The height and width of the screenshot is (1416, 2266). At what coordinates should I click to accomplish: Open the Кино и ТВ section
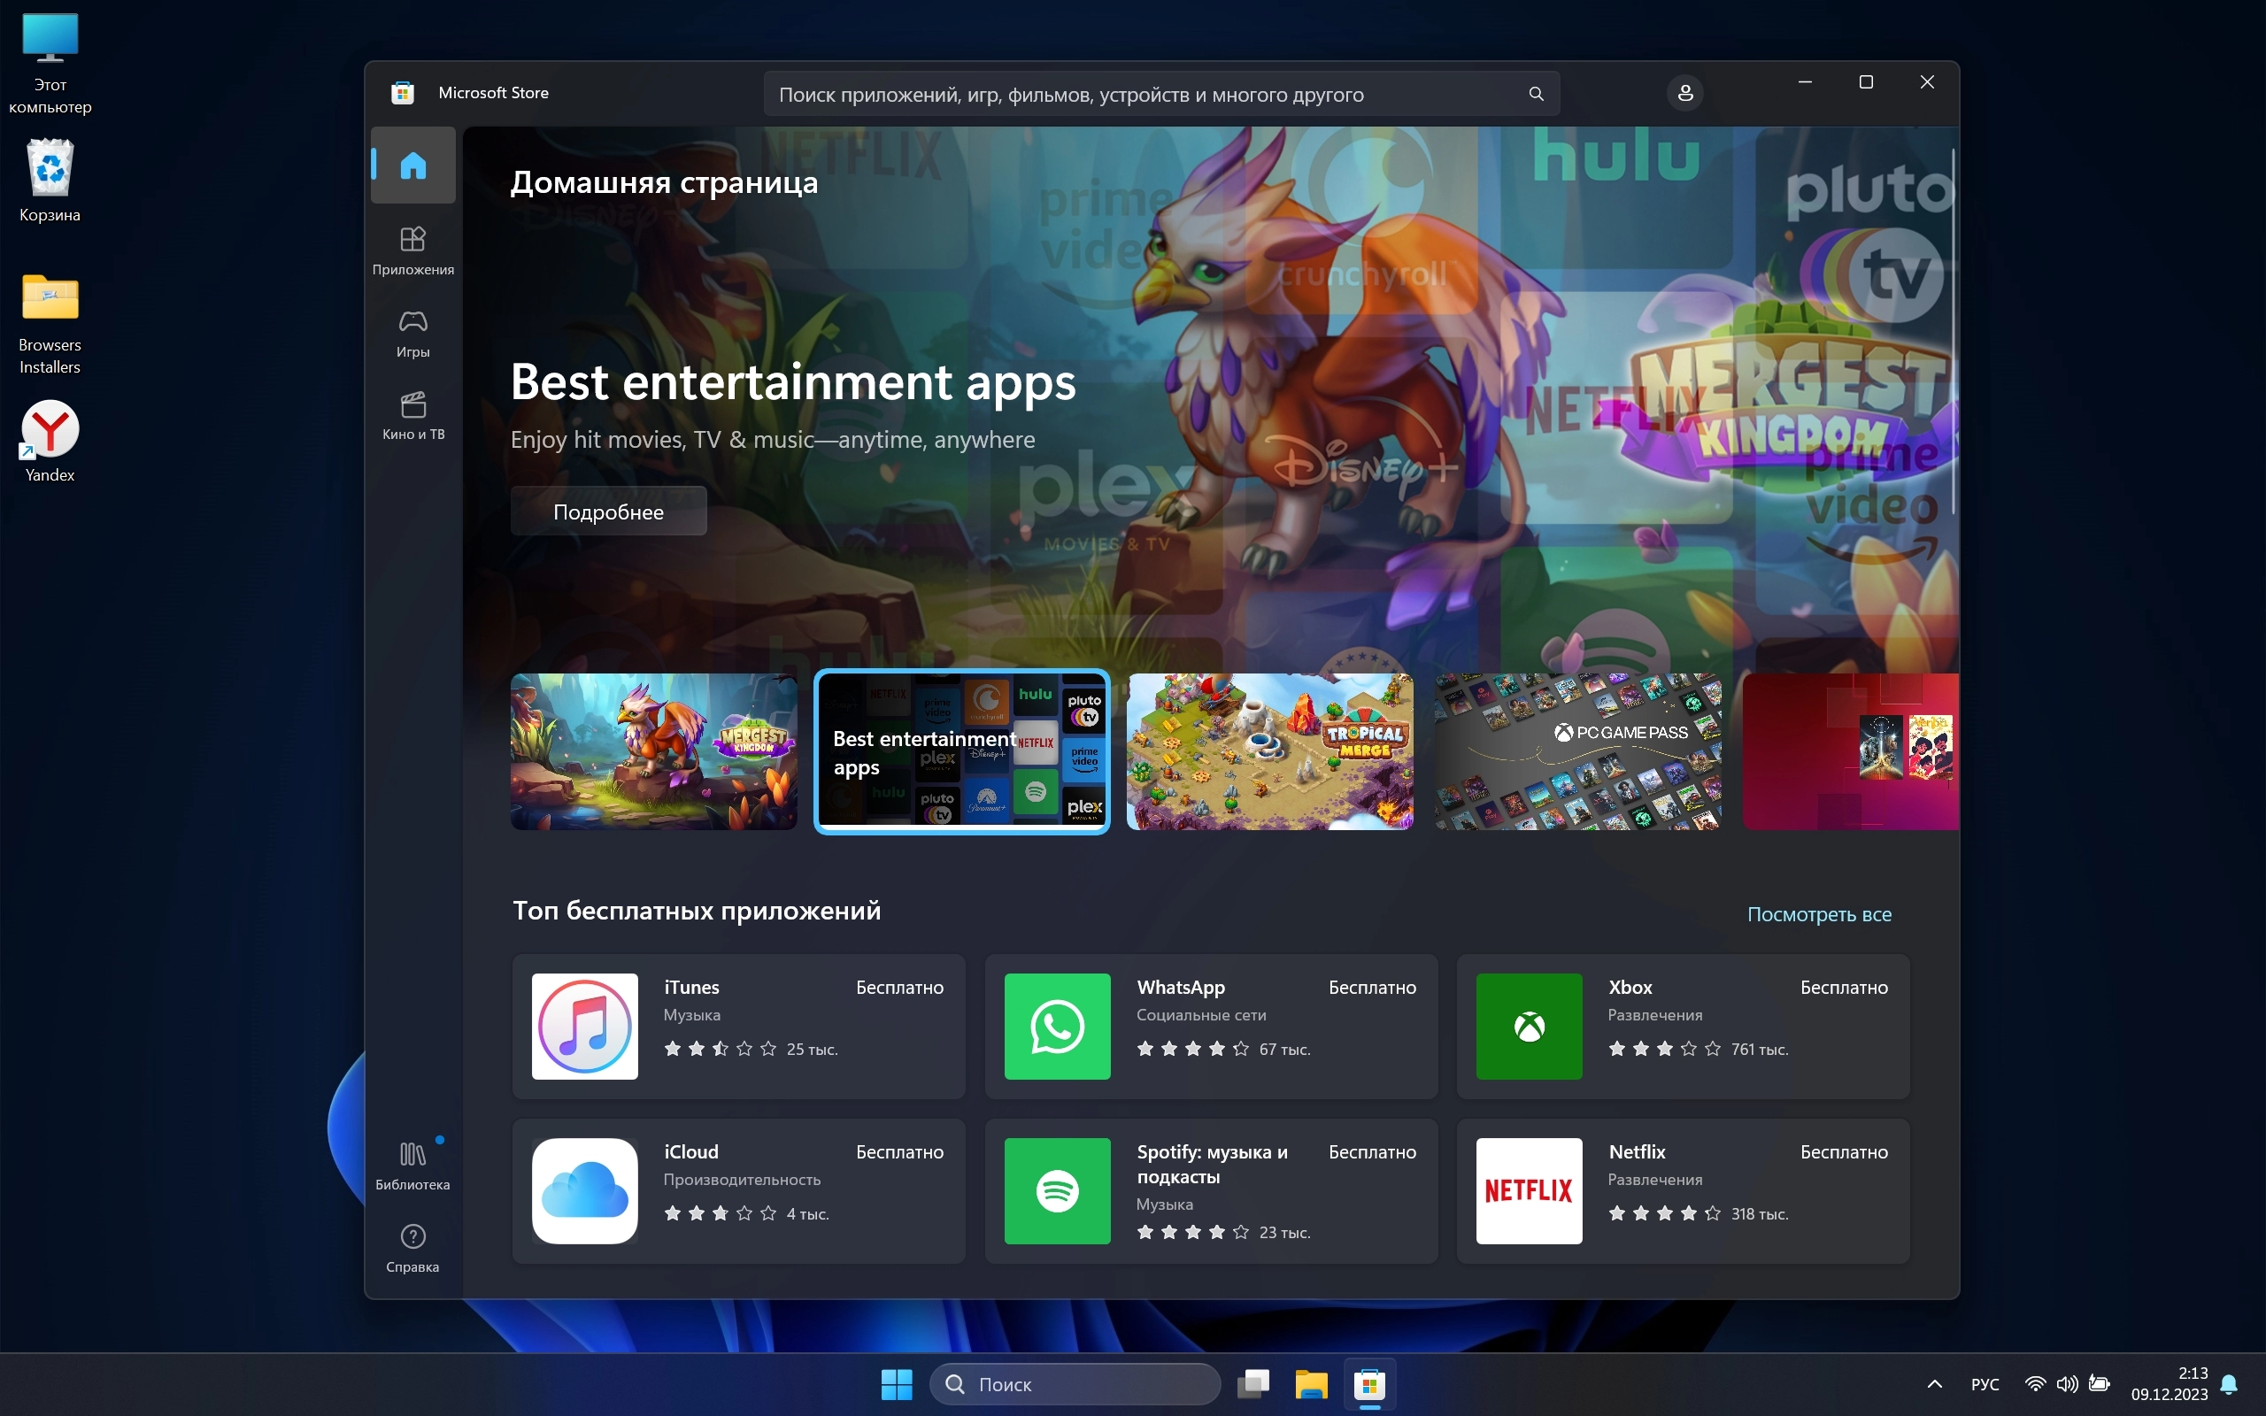point(413,415)
